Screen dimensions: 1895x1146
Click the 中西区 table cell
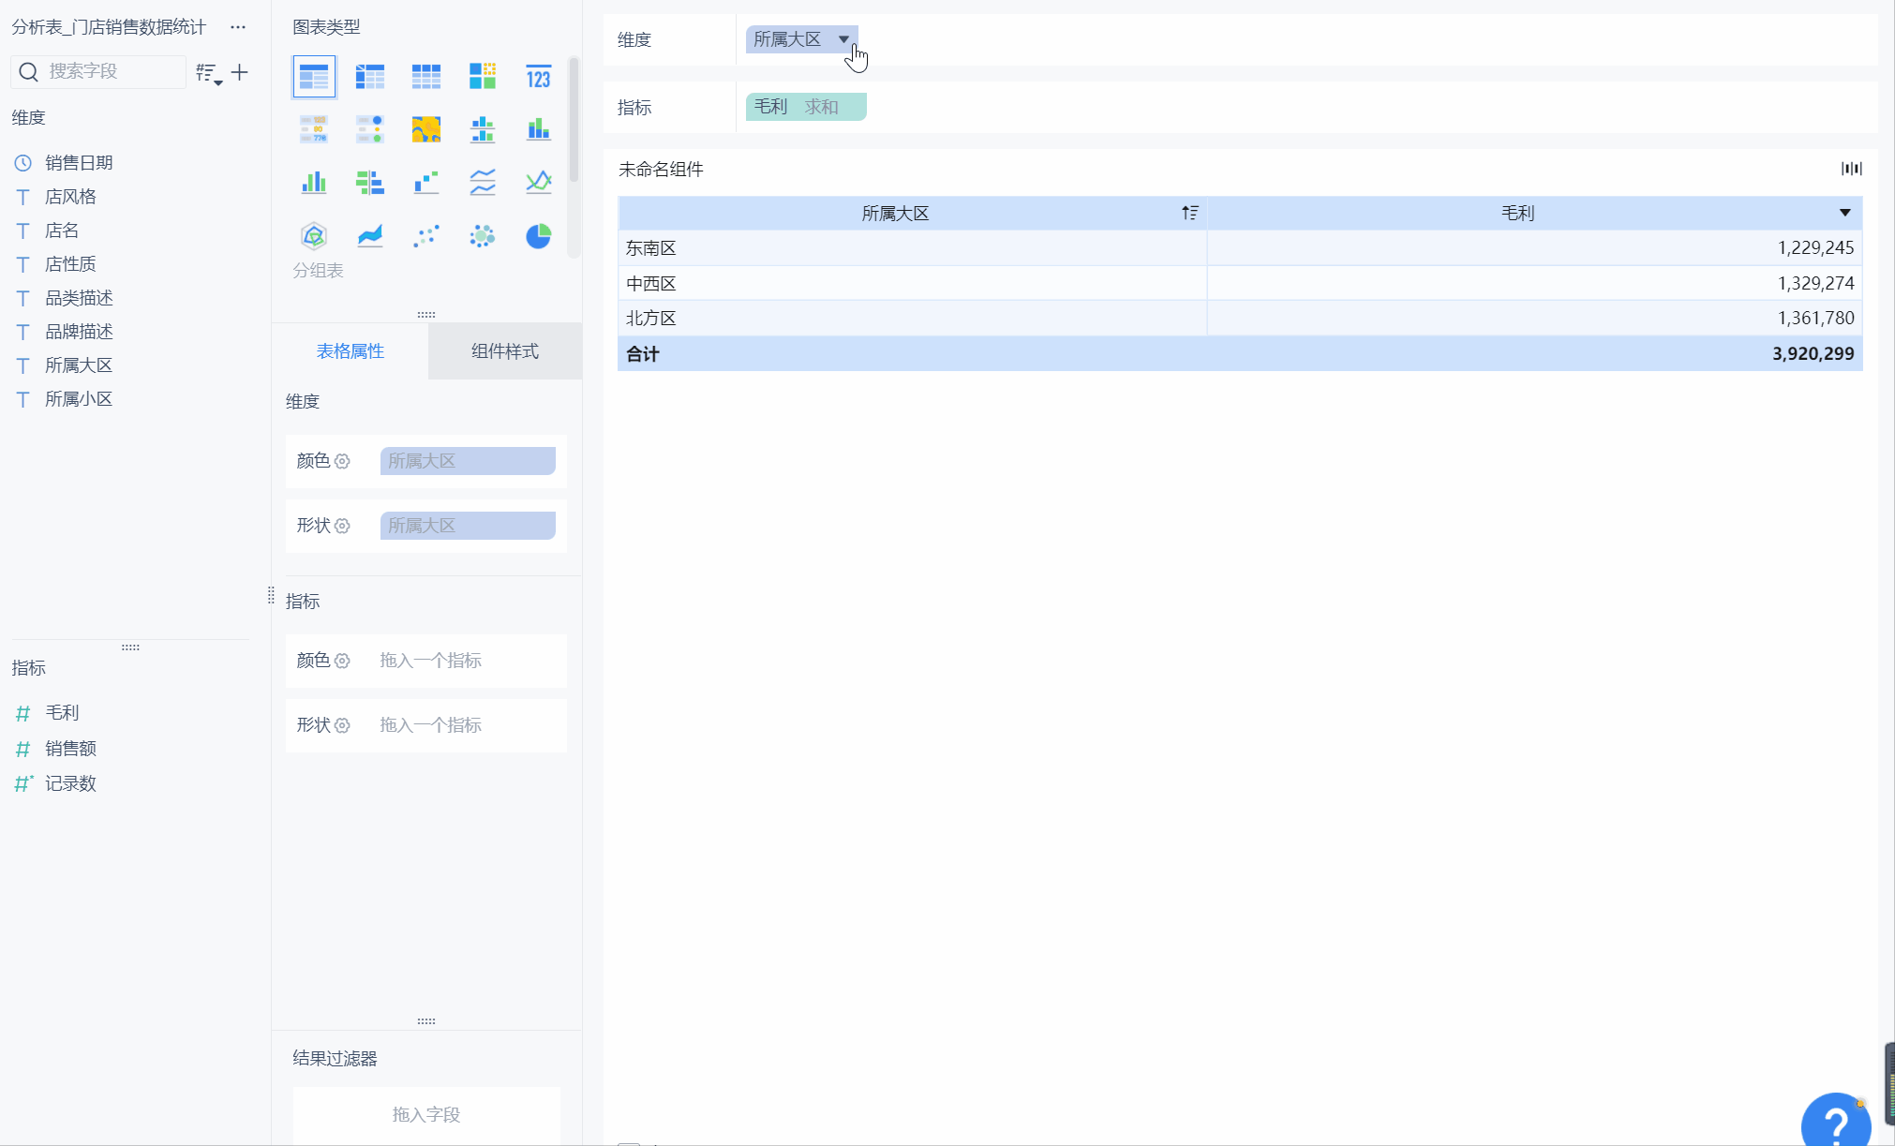click(x=913, y=283)
